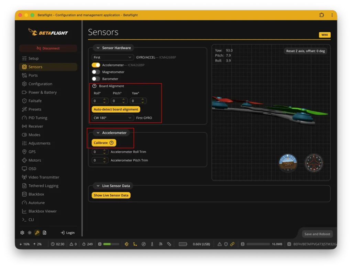Click the heading compass instrument
352x269 pixels.
click(313, 163)
